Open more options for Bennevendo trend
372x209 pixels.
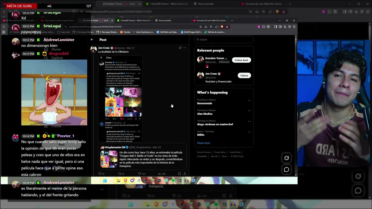point(249,100)
